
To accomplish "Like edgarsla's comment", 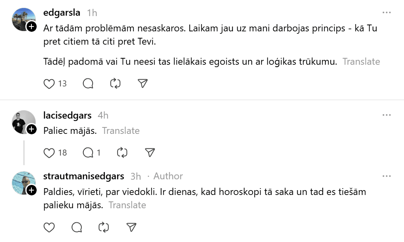I will [49, 84].
